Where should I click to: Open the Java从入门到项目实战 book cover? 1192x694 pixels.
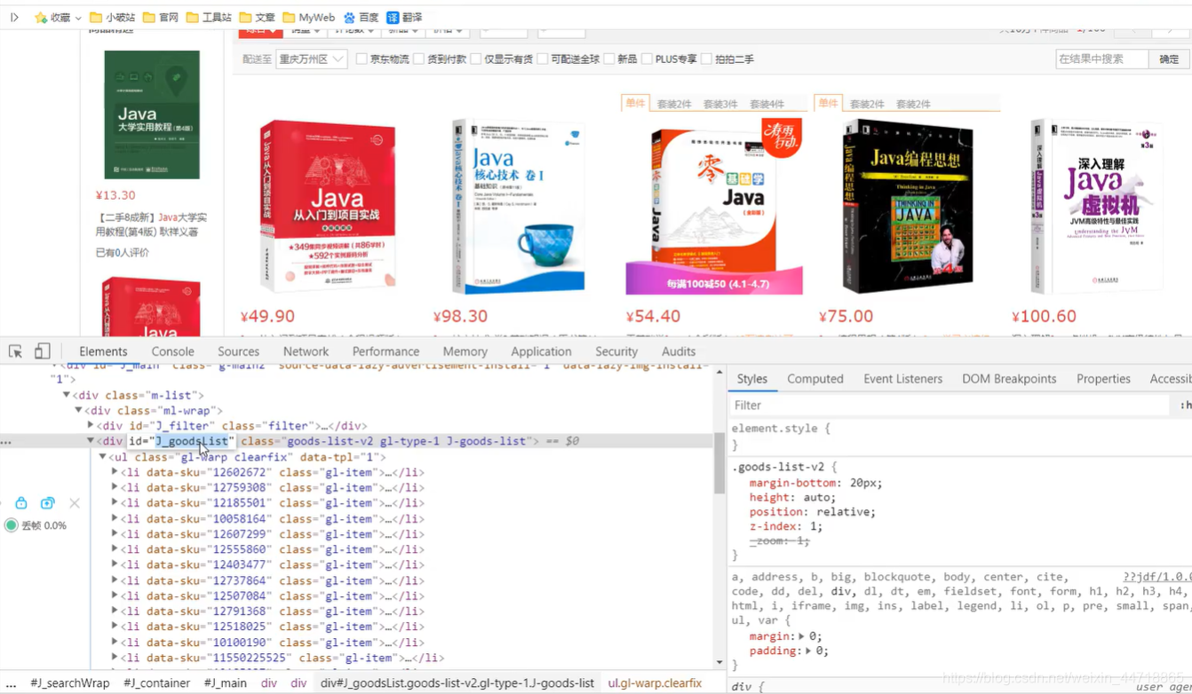328,206
